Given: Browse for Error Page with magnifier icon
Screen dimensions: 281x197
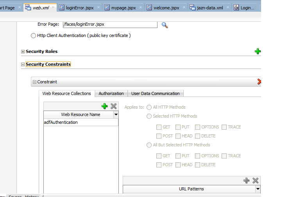Looking at the screenshot, I should coord(165,25).
